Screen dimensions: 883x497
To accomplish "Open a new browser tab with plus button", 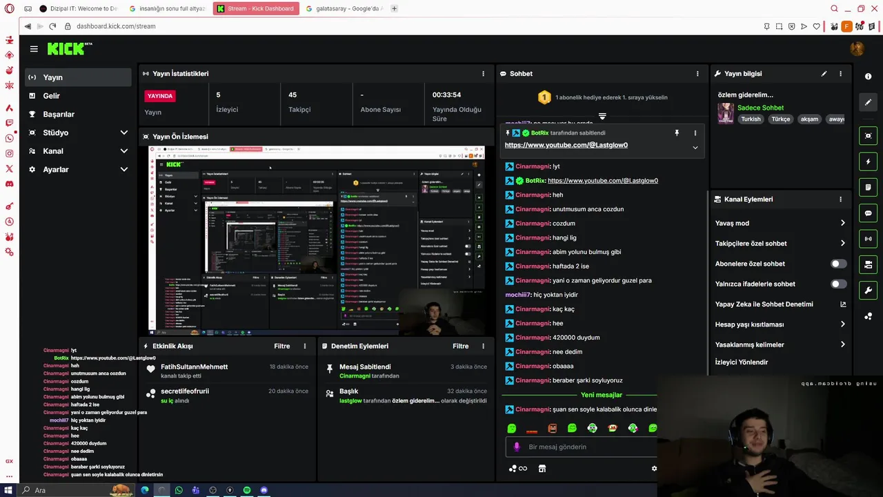I will 394,8.
